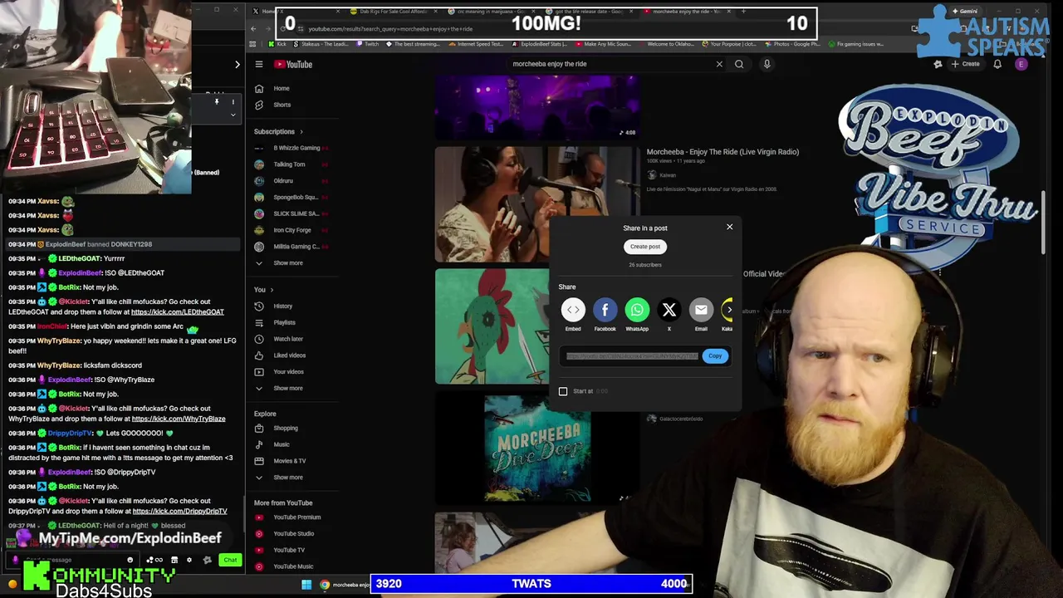Copy the share link

pos(715,355)
